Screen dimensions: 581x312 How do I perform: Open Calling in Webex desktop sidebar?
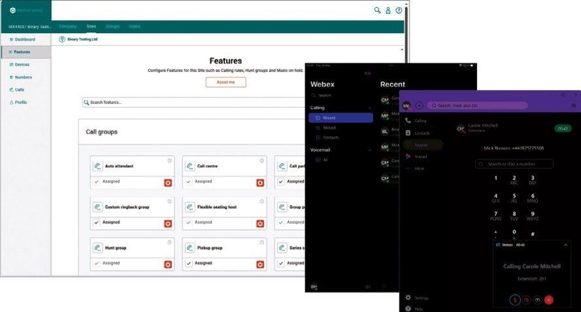click(x=416, y=121)
